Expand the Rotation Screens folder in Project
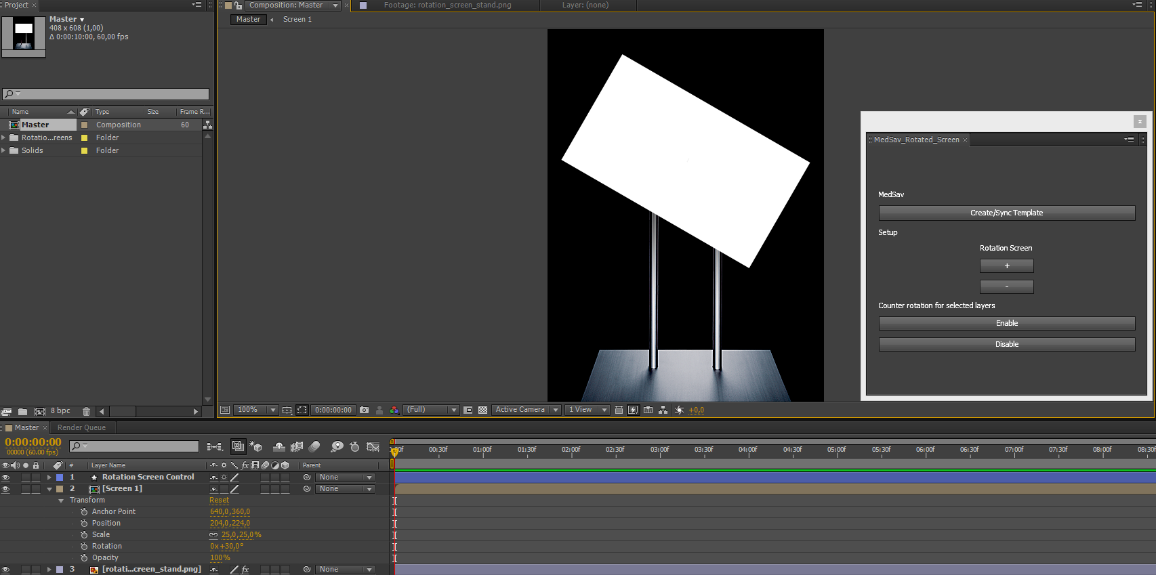Screen dimensions: 1156x575 (3, 137)
